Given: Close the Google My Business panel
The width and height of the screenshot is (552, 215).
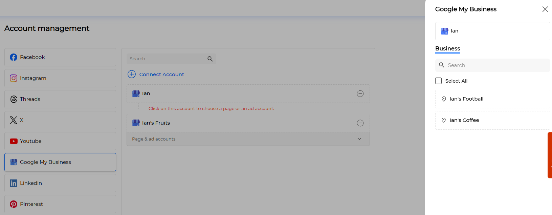Looking at the screenshot, I should point(545,9).
